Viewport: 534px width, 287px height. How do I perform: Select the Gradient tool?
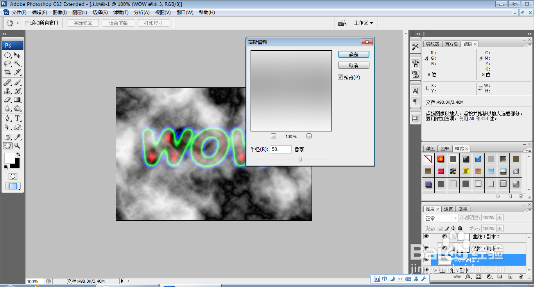click(17, 100)
